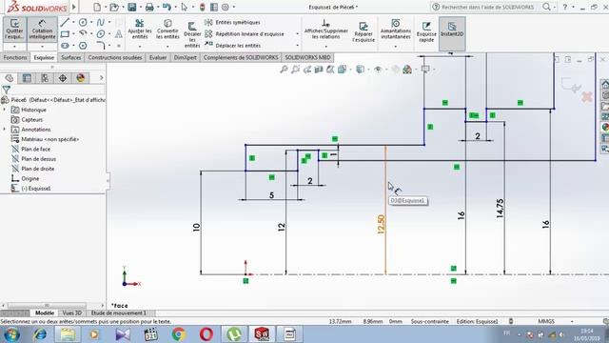Switch to Constructions soudées tab
Screen dimensions: 609x343
(115, 57)
